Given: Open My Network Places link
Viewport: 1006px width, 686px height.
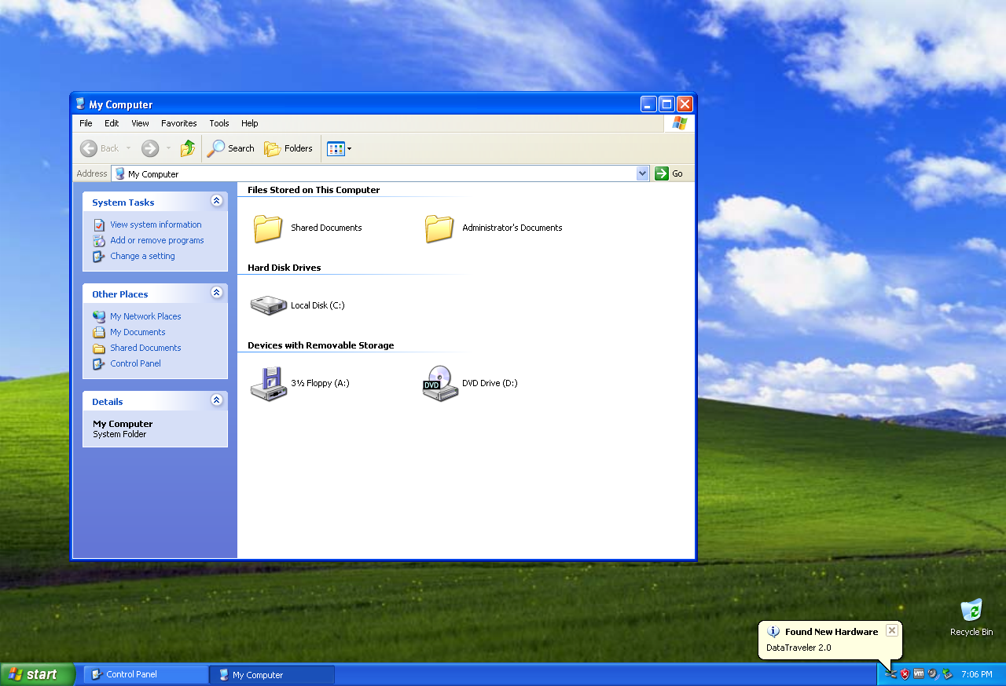Looking at the screenshot, I should [145, 316].
